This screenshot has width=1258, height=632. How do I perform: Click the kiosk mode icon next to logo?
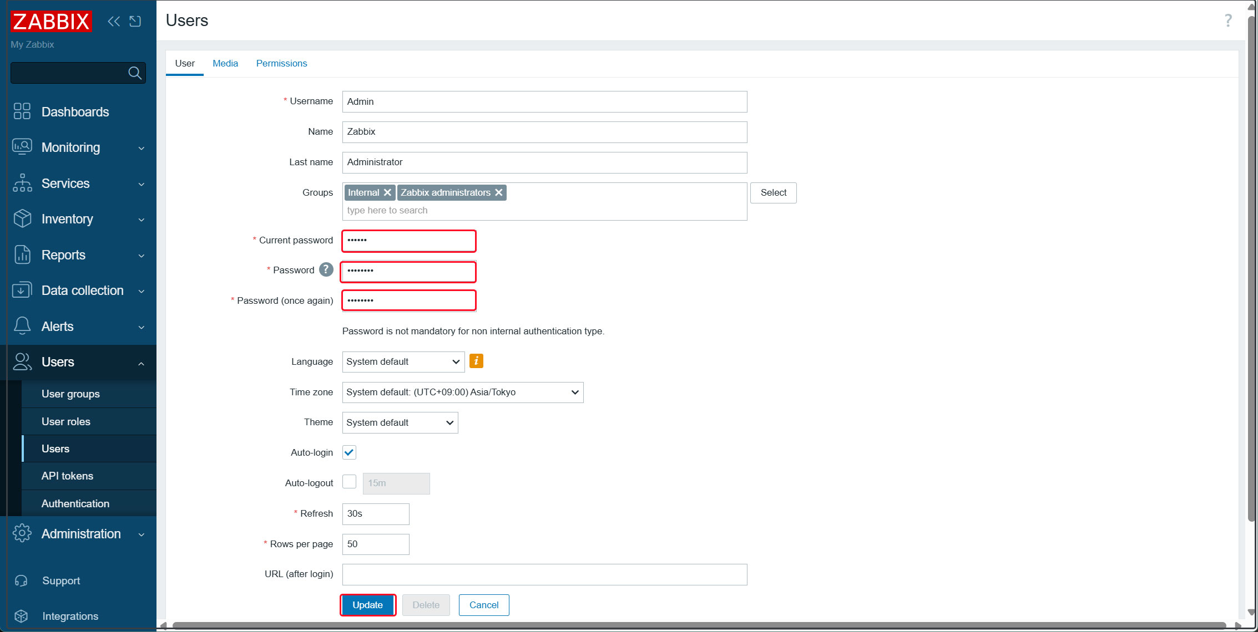pyautogui.click(x=135, y=21)
